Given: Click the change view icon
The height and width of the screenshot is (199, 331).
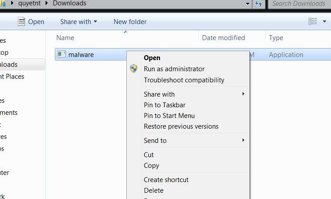Looking at the screenshot, I should (312, 21).
